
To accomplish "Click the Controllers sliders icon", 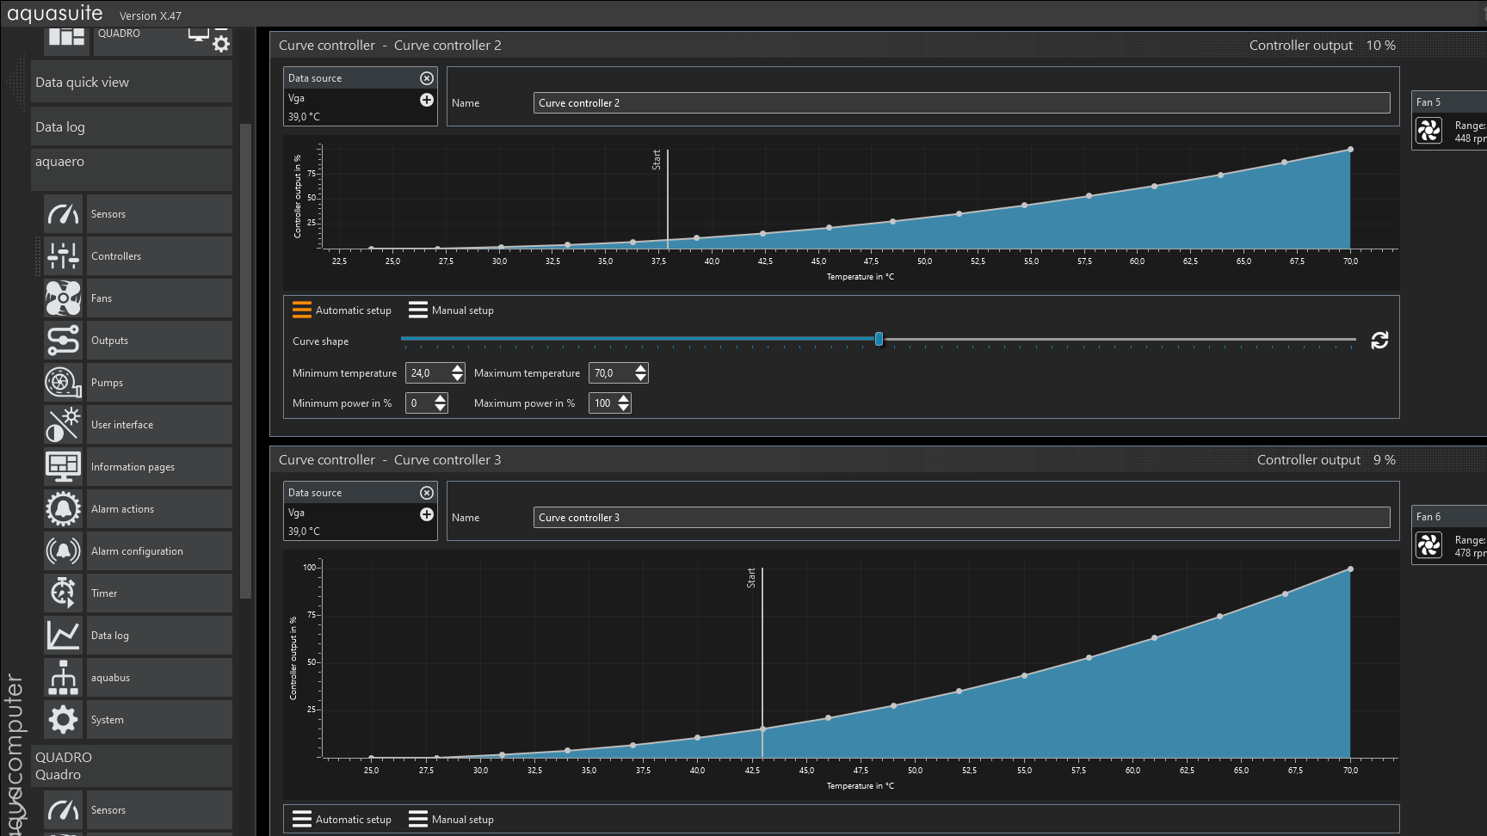I will click(x=63, y=256).
